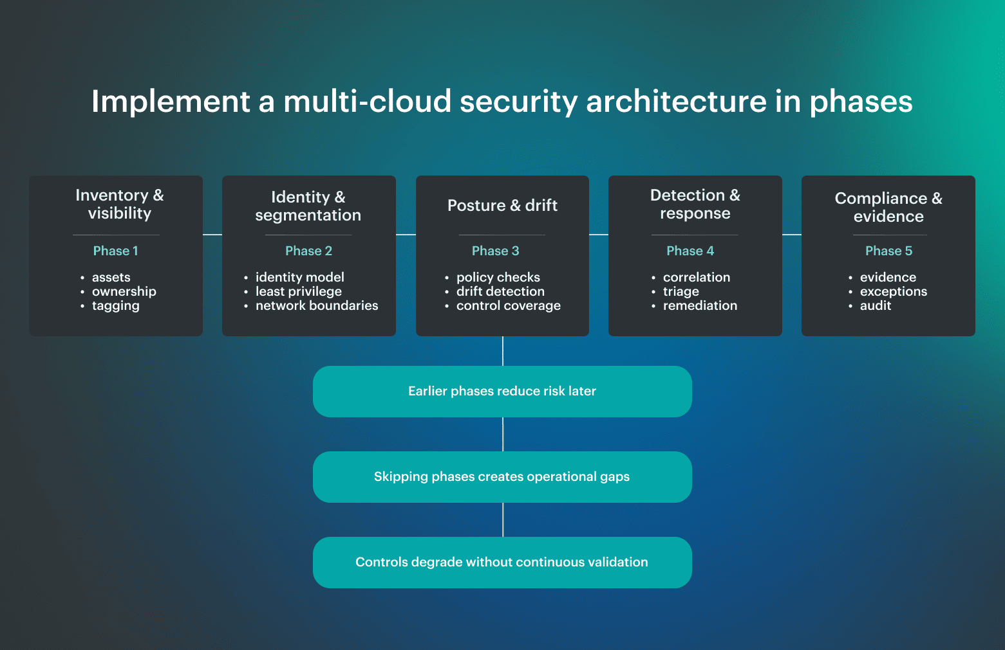The height and width of the screenshot is (650, 1005).
Task: Click the main infographic title text
Action: point(502,102)
